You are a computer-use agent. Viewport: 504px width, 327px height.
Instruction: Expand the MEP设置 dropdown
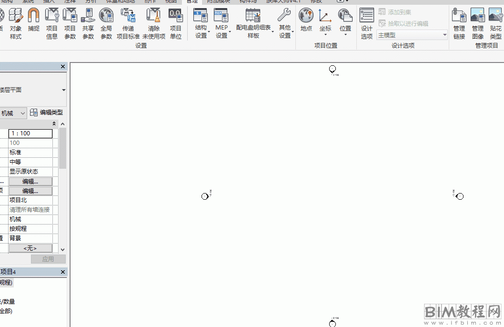[x=222, y=25]
